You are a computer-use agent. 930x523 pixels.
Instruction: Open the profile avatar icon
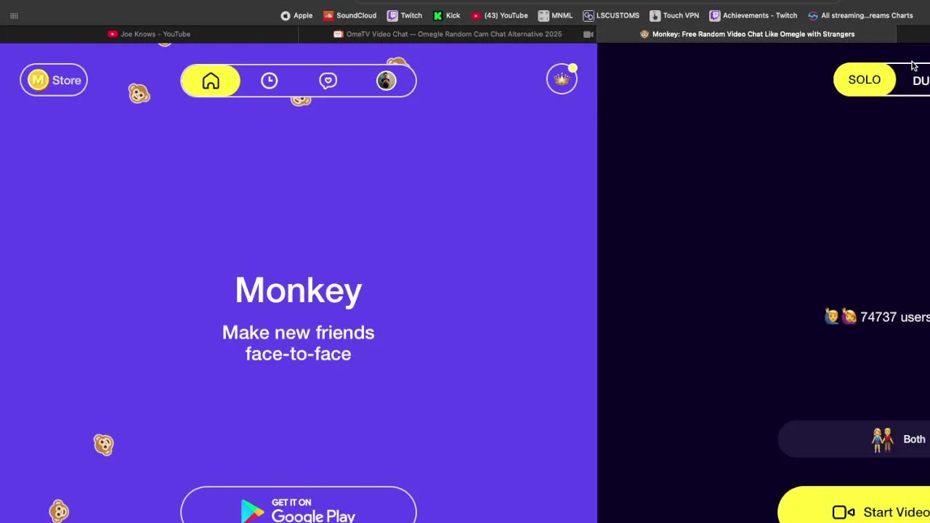click(387, 81)
